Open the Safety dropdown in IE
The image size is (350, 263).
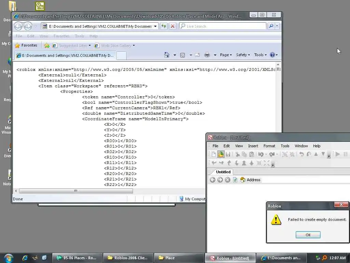[243, 55]
